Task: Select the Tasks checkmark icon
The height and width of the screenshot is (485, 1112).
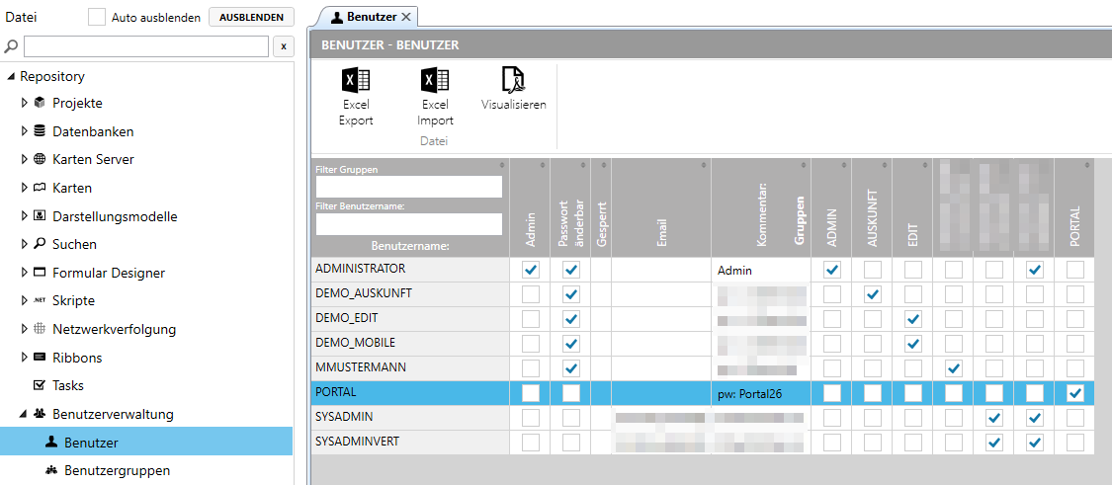Action: point(39,386)
